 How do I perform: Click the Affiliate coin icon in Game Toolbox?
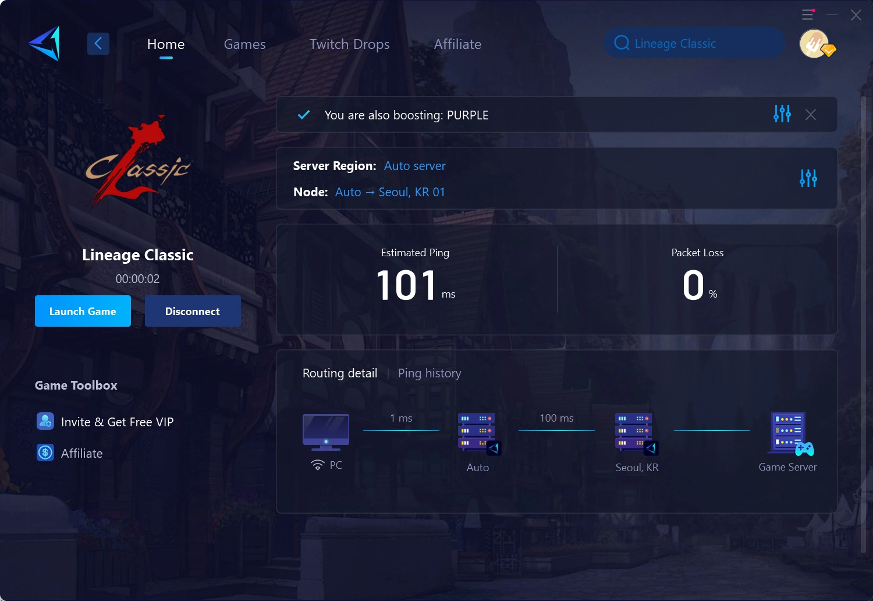pyautogui.click(x=45, y=452)
